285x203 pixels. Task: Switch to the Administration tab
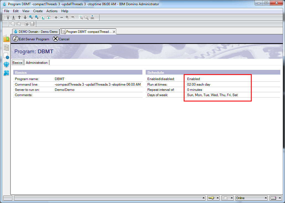(x=37, y=63)
